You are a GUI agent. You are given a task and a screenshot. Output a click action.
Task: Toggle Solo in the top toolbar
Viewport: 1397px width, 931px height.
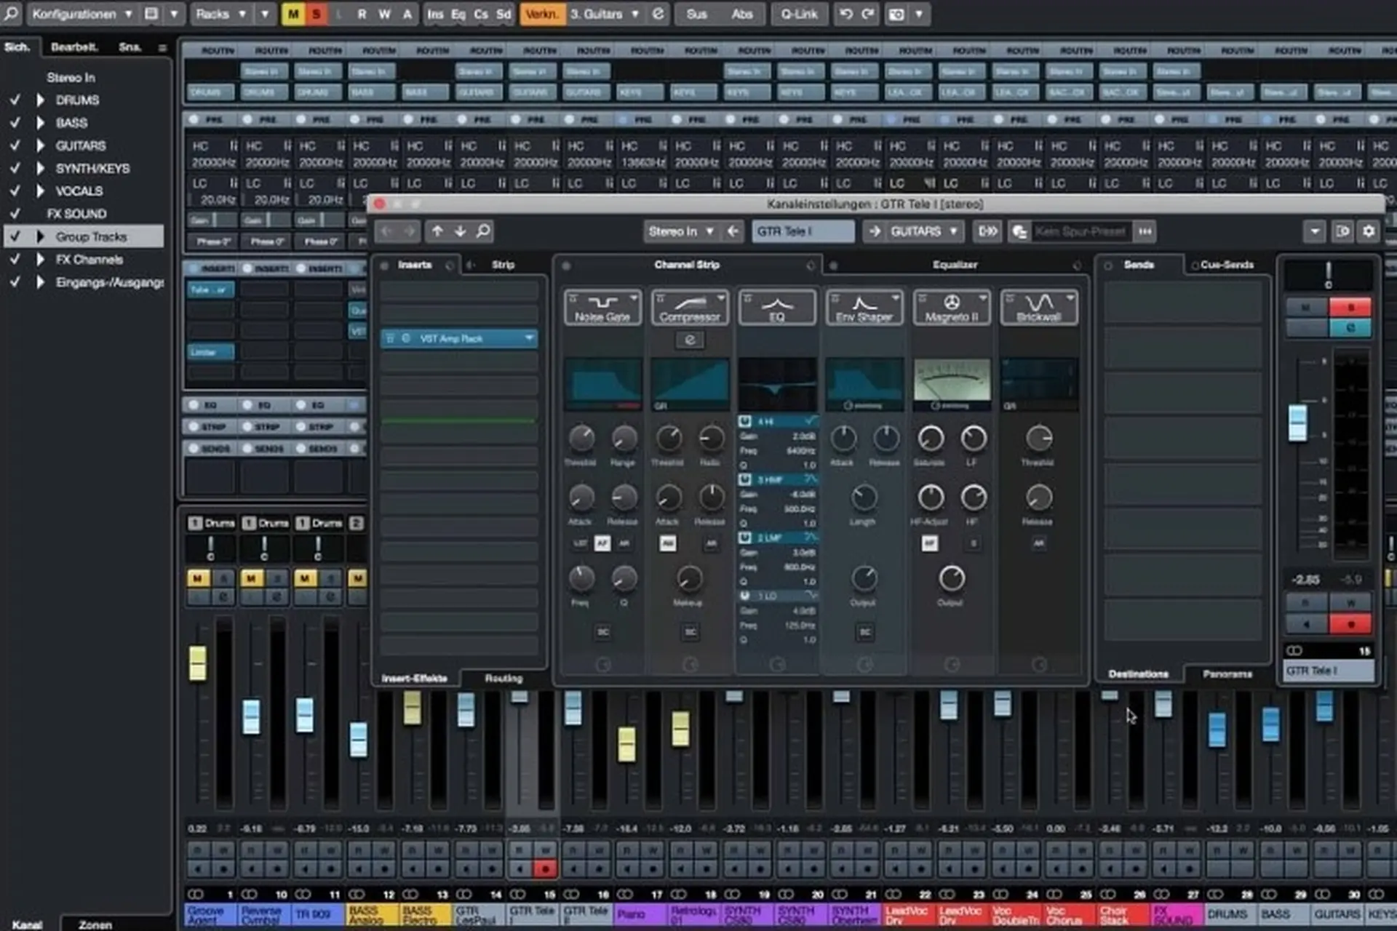314,14
